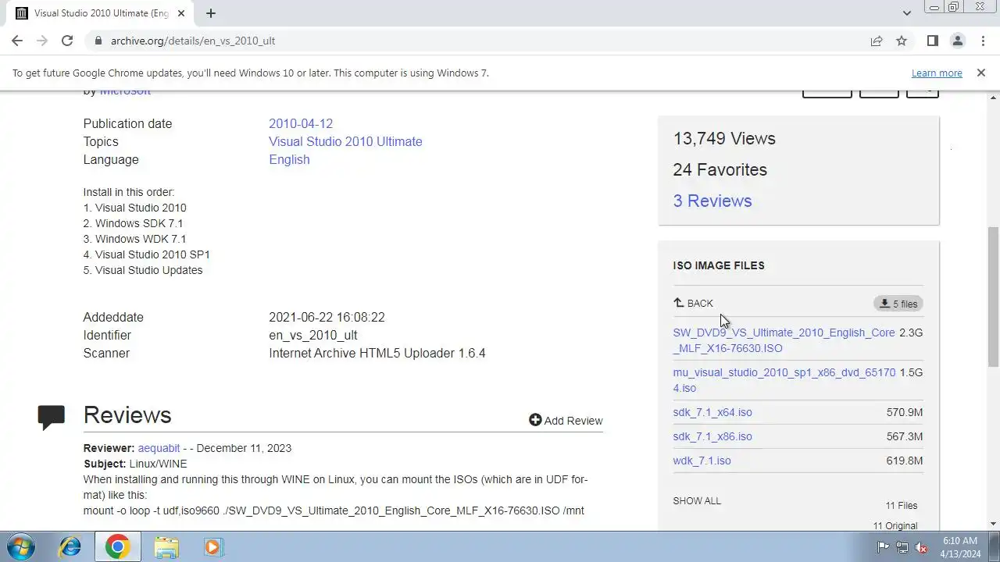Share this page icon in address bar
This screenshot has height=562, width=1000.
[x=877, y=41]
